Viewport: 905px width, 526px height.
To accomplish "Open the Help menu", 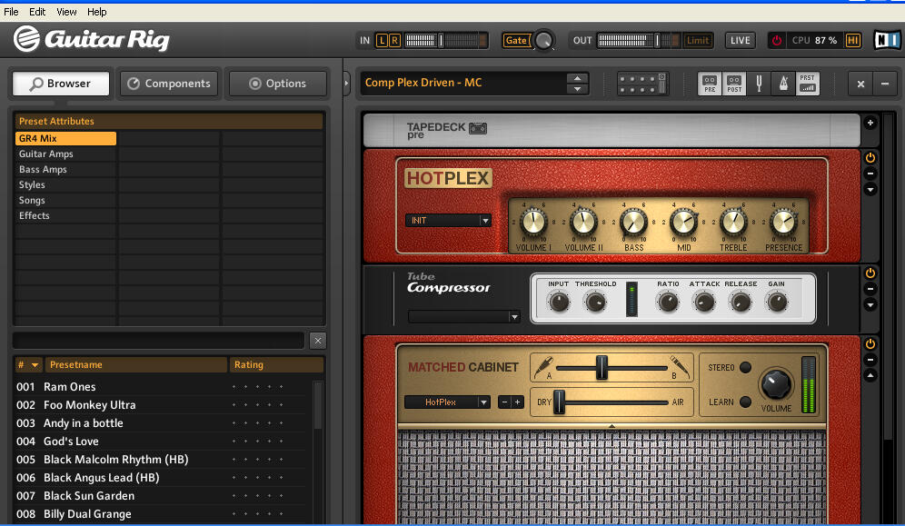I will coord(97,12).
